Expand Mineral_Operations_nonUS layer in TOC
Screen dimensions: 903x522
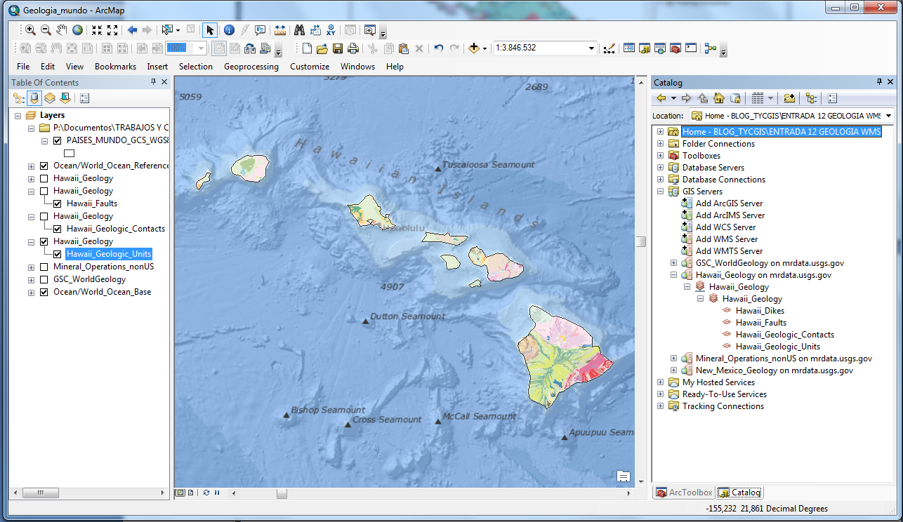(31, 267)
